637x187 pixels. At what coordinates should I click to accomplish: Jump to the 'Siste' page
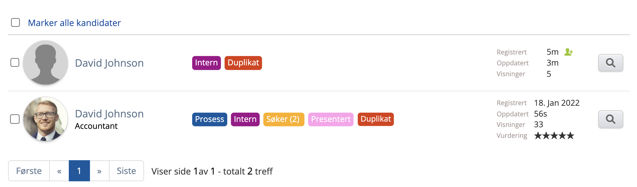(126, 171)
